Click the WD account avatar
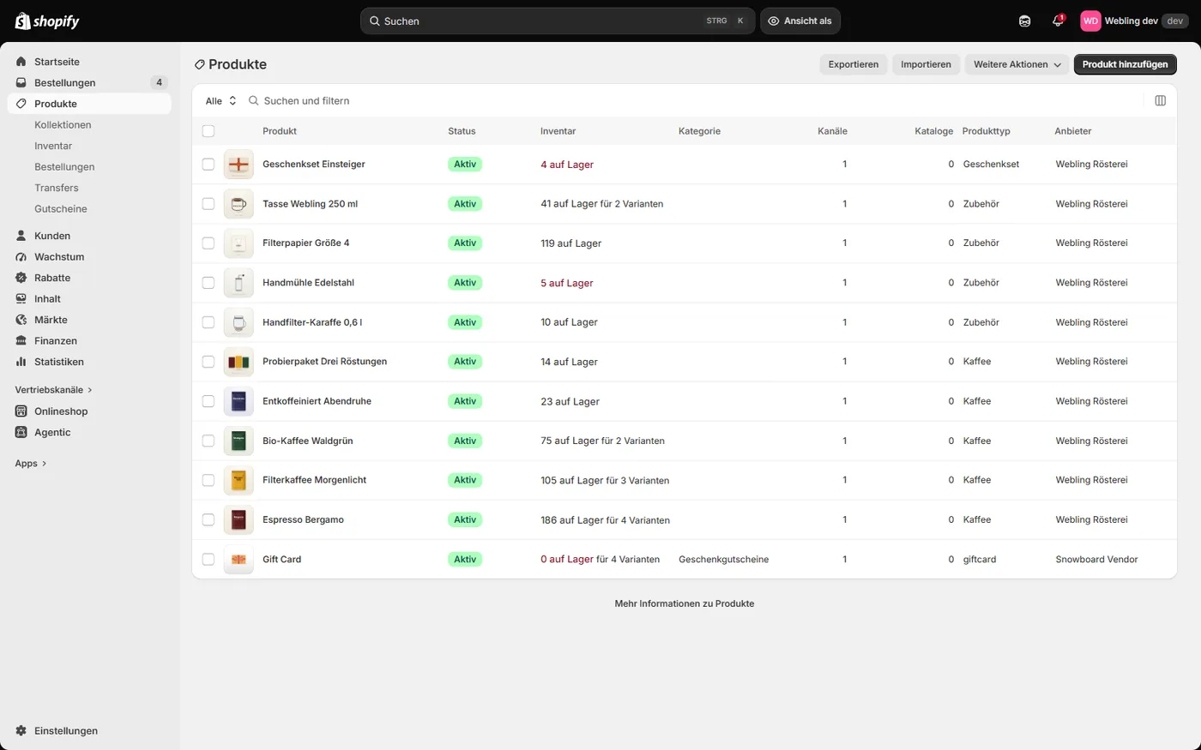The height and width of the screenshot is (750, 1201). pos(1090,21)
